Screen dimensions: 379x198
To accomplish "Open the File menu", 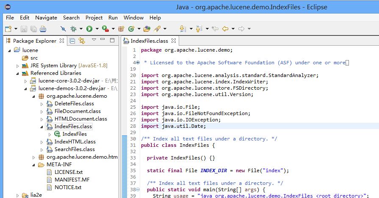I will 10,18.
